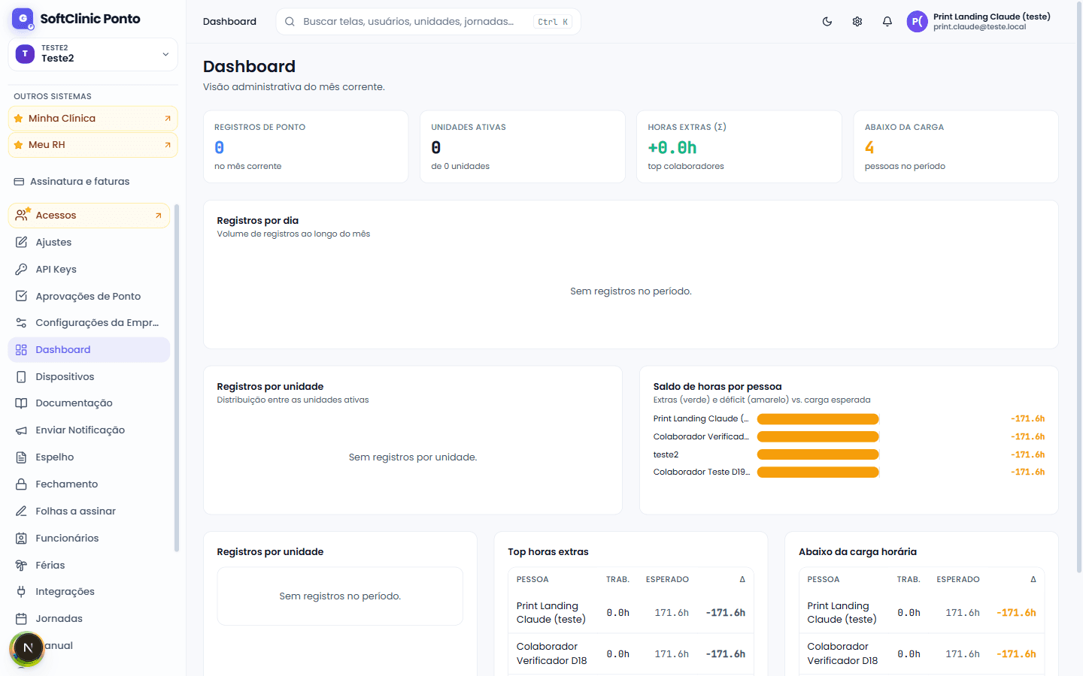Click the badge icon beside Funcionários
1083x676 pixels.
click(x=22, y=539)
